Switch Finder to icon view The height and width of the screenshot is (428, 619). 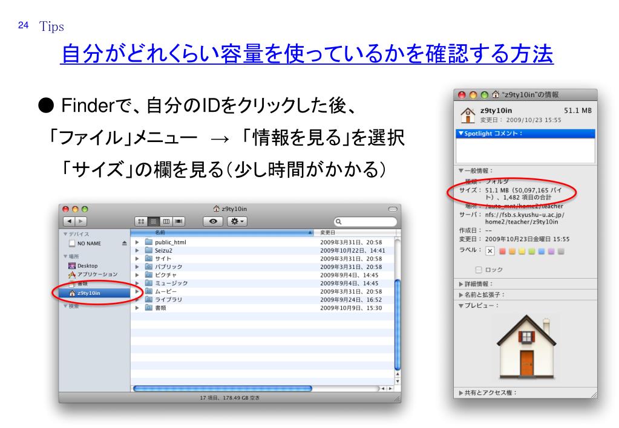pyautogui.click(x=141, y=222)
